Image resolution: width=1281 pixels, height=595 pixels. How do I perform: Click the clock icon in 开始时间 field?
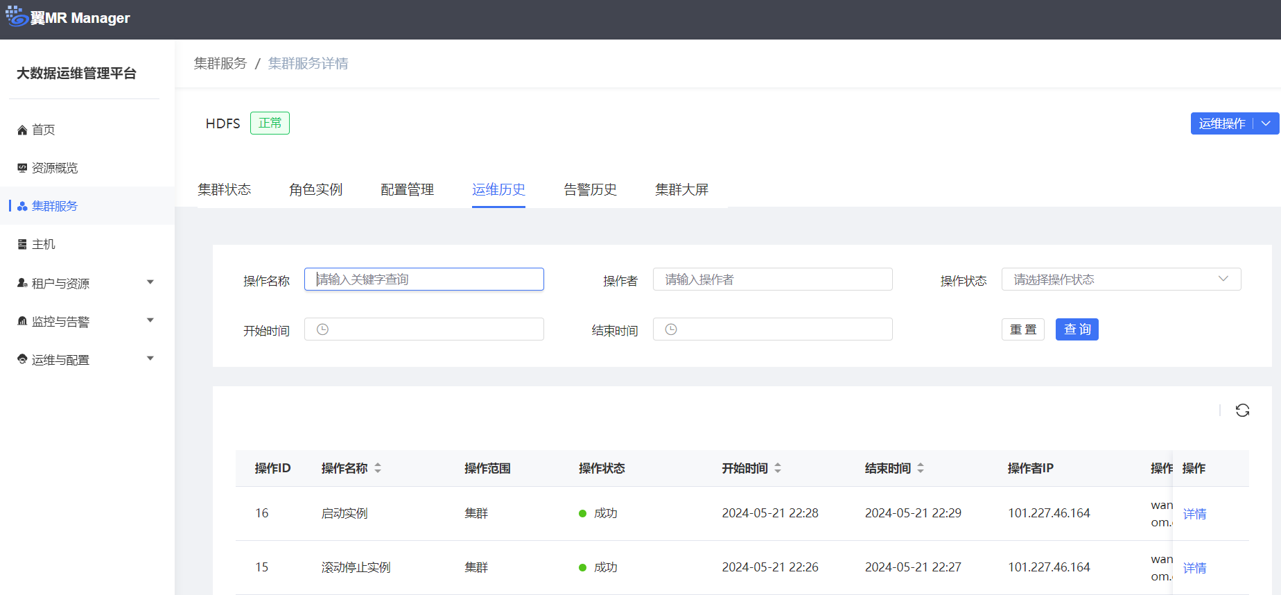click(322, 329)
